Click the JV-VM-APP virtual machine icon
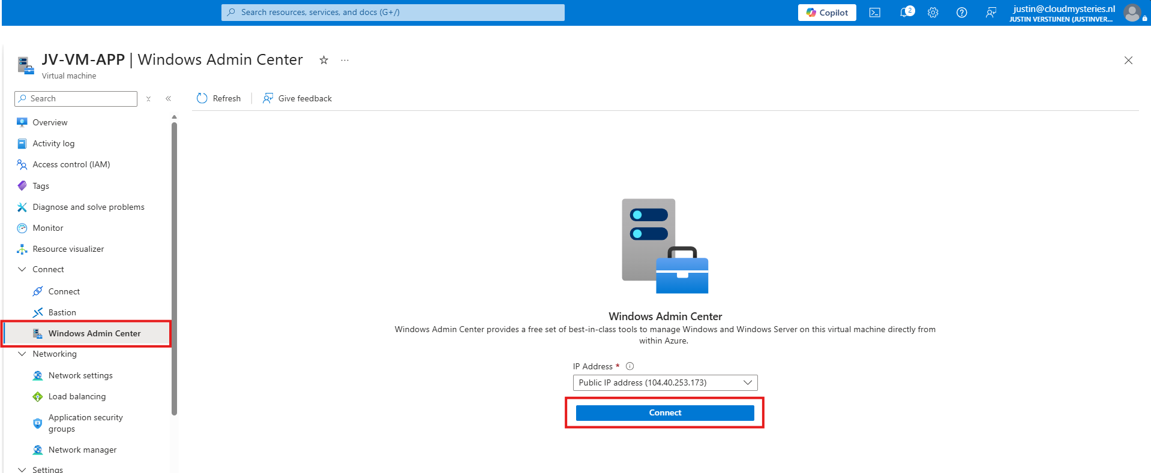The width and height of the screenshot is (1151, 473). [x=26, y=65]
